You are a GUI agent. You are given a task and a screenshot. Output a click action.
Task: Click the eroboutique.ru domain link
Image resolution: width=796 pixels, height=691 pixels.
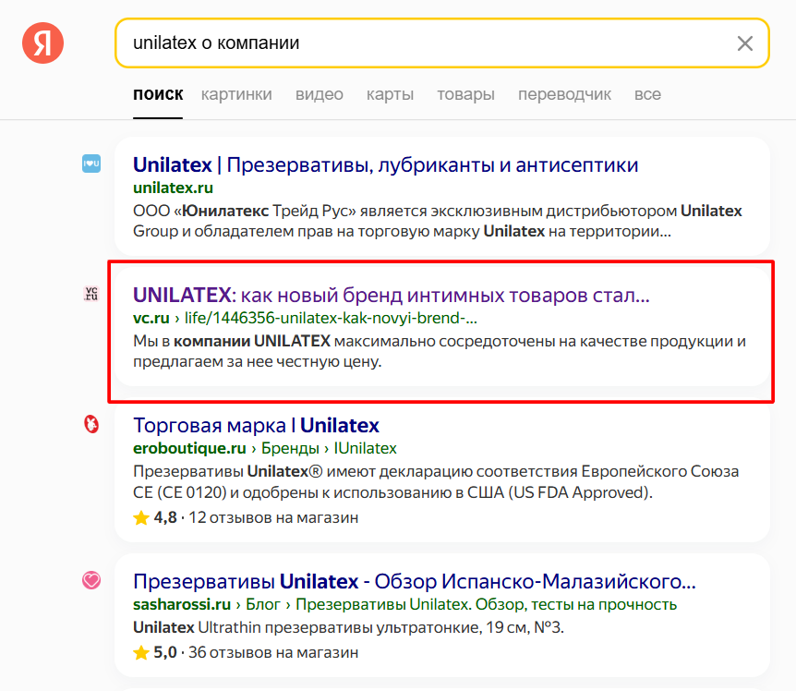(189, 448)
